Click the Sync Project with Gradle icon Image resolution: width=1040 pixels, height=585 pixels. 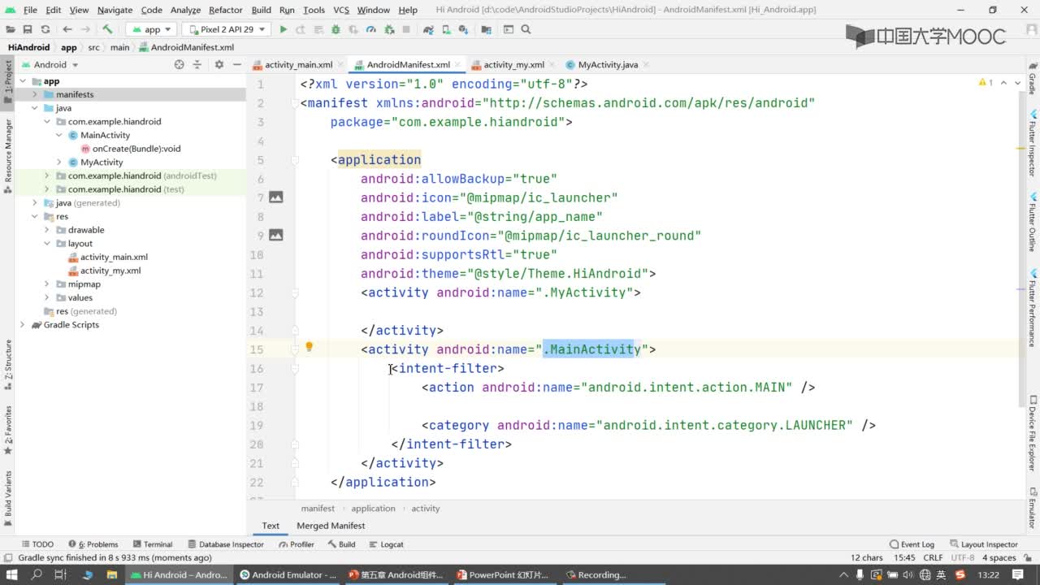(428, 29)
